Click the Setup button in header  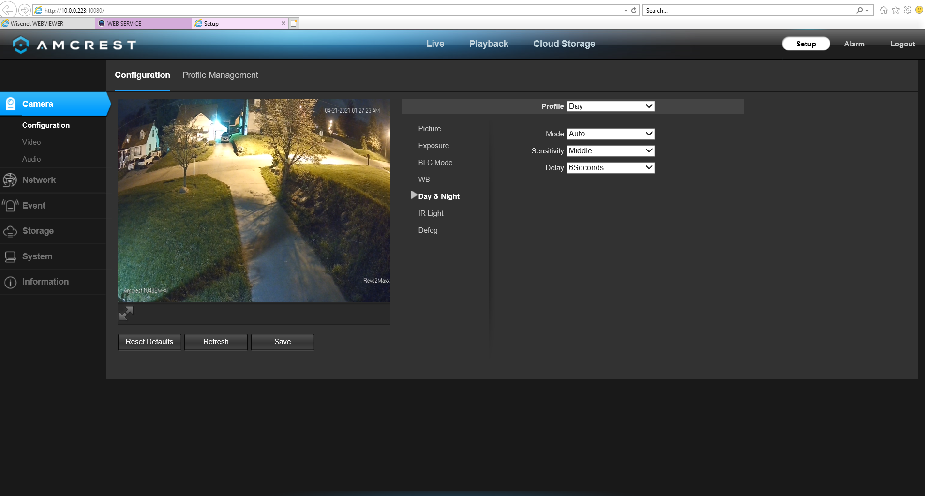pos(806,44)
